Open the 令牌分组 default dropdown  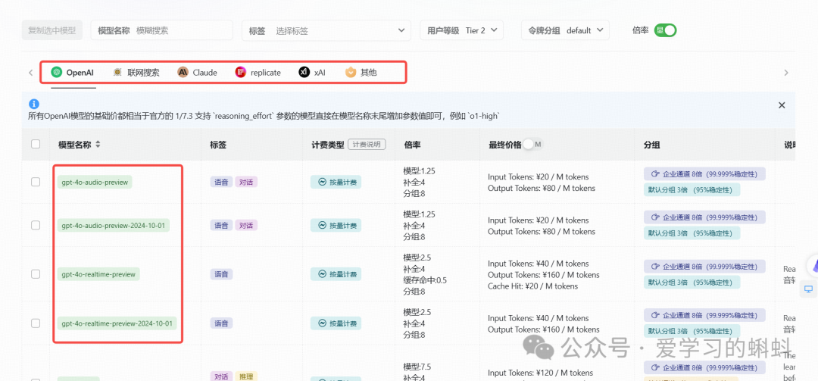click(x=565, y=30)
